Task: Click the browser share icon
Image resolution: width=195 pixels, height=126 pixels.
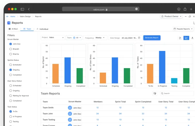Action: [185, 9]
